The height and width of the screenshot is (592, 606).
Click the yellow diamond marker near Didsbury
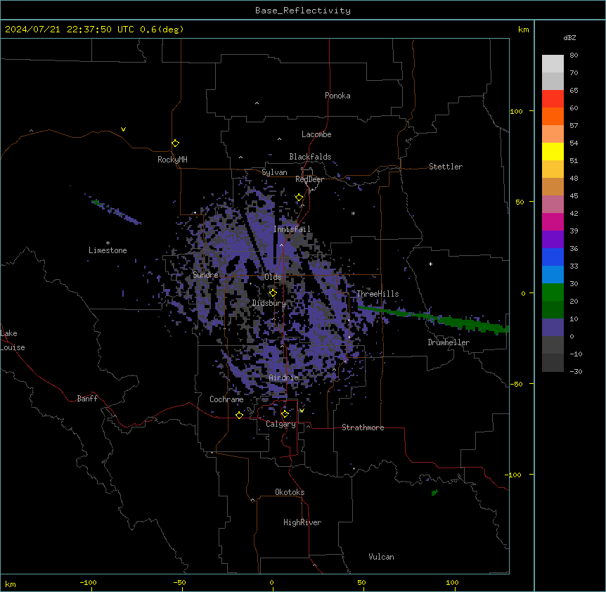(x=273, y=292)
